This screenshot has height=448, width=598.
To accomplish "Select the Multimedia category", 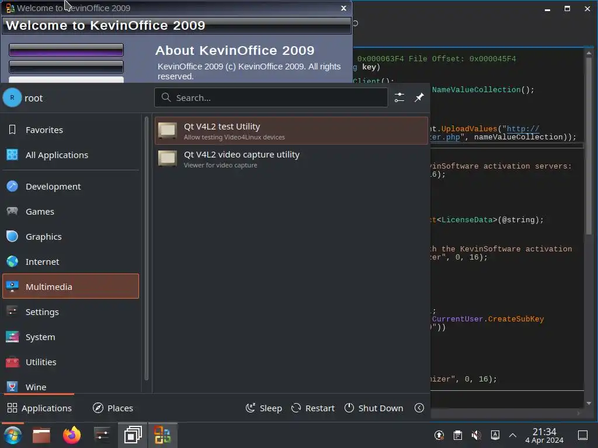I will (x=71, y=286).
